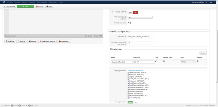Open the Users menu
The image size is (218, 107).
pyautogui.click(x=17, y=2)
